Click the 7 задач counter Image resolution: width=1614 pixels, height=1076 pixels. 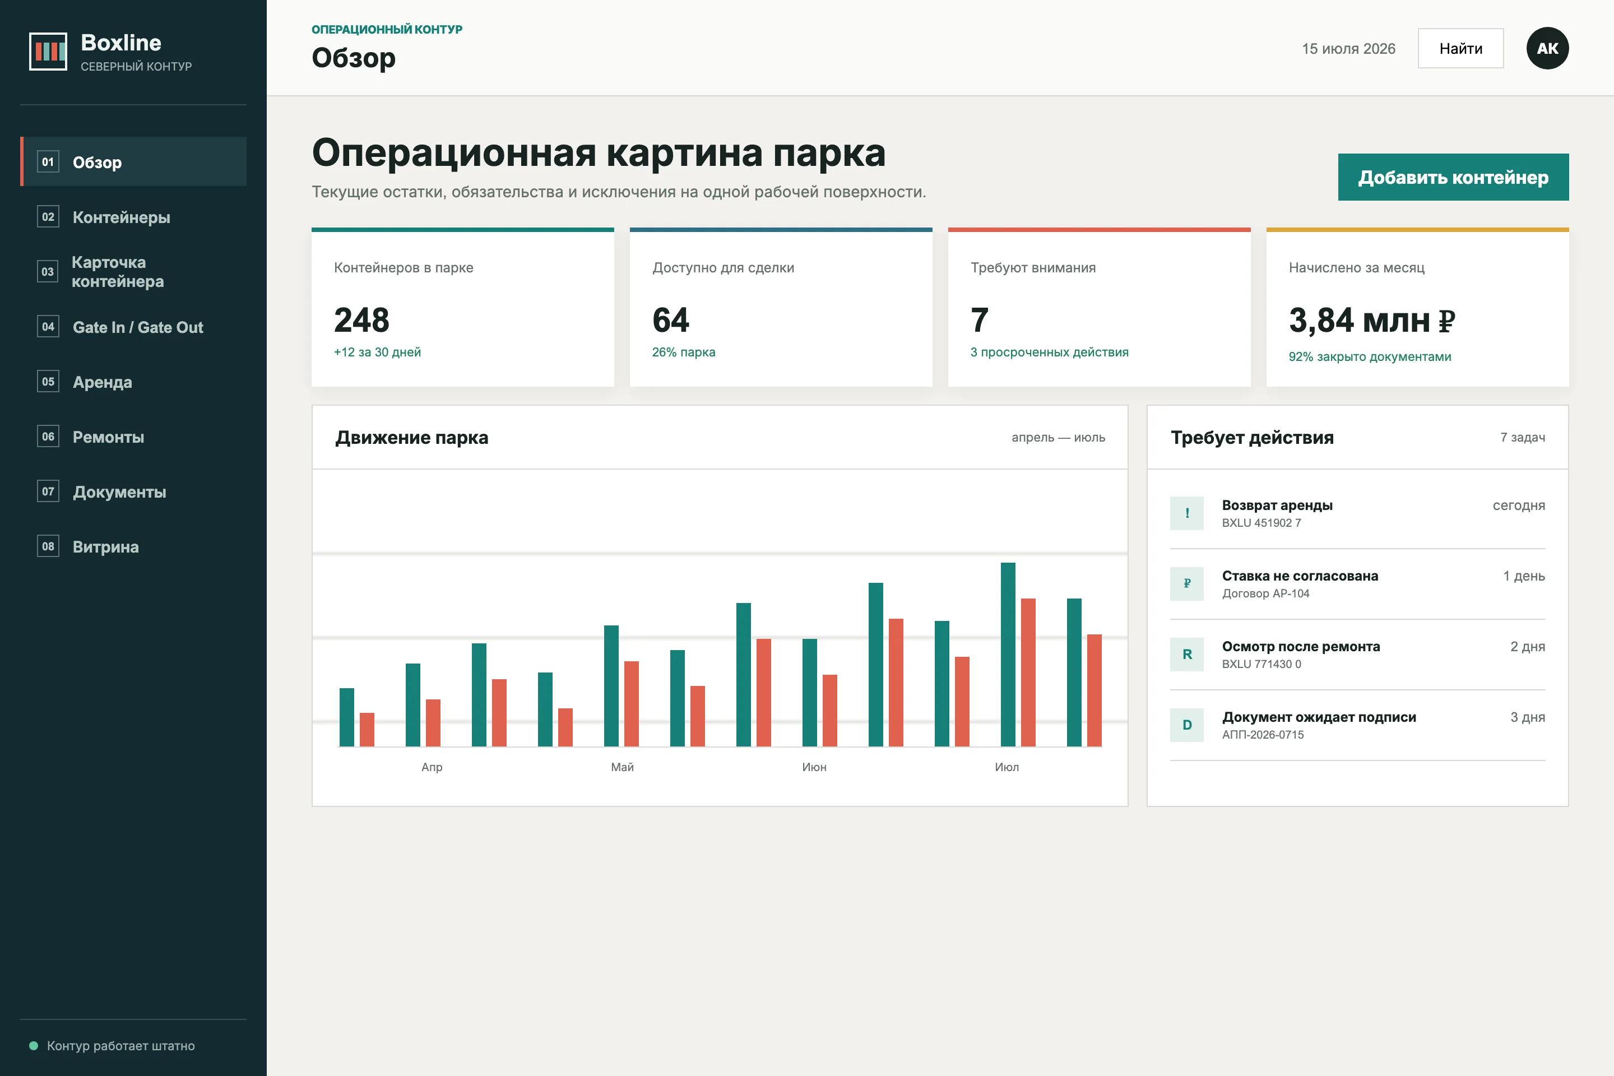point(1522,437)
